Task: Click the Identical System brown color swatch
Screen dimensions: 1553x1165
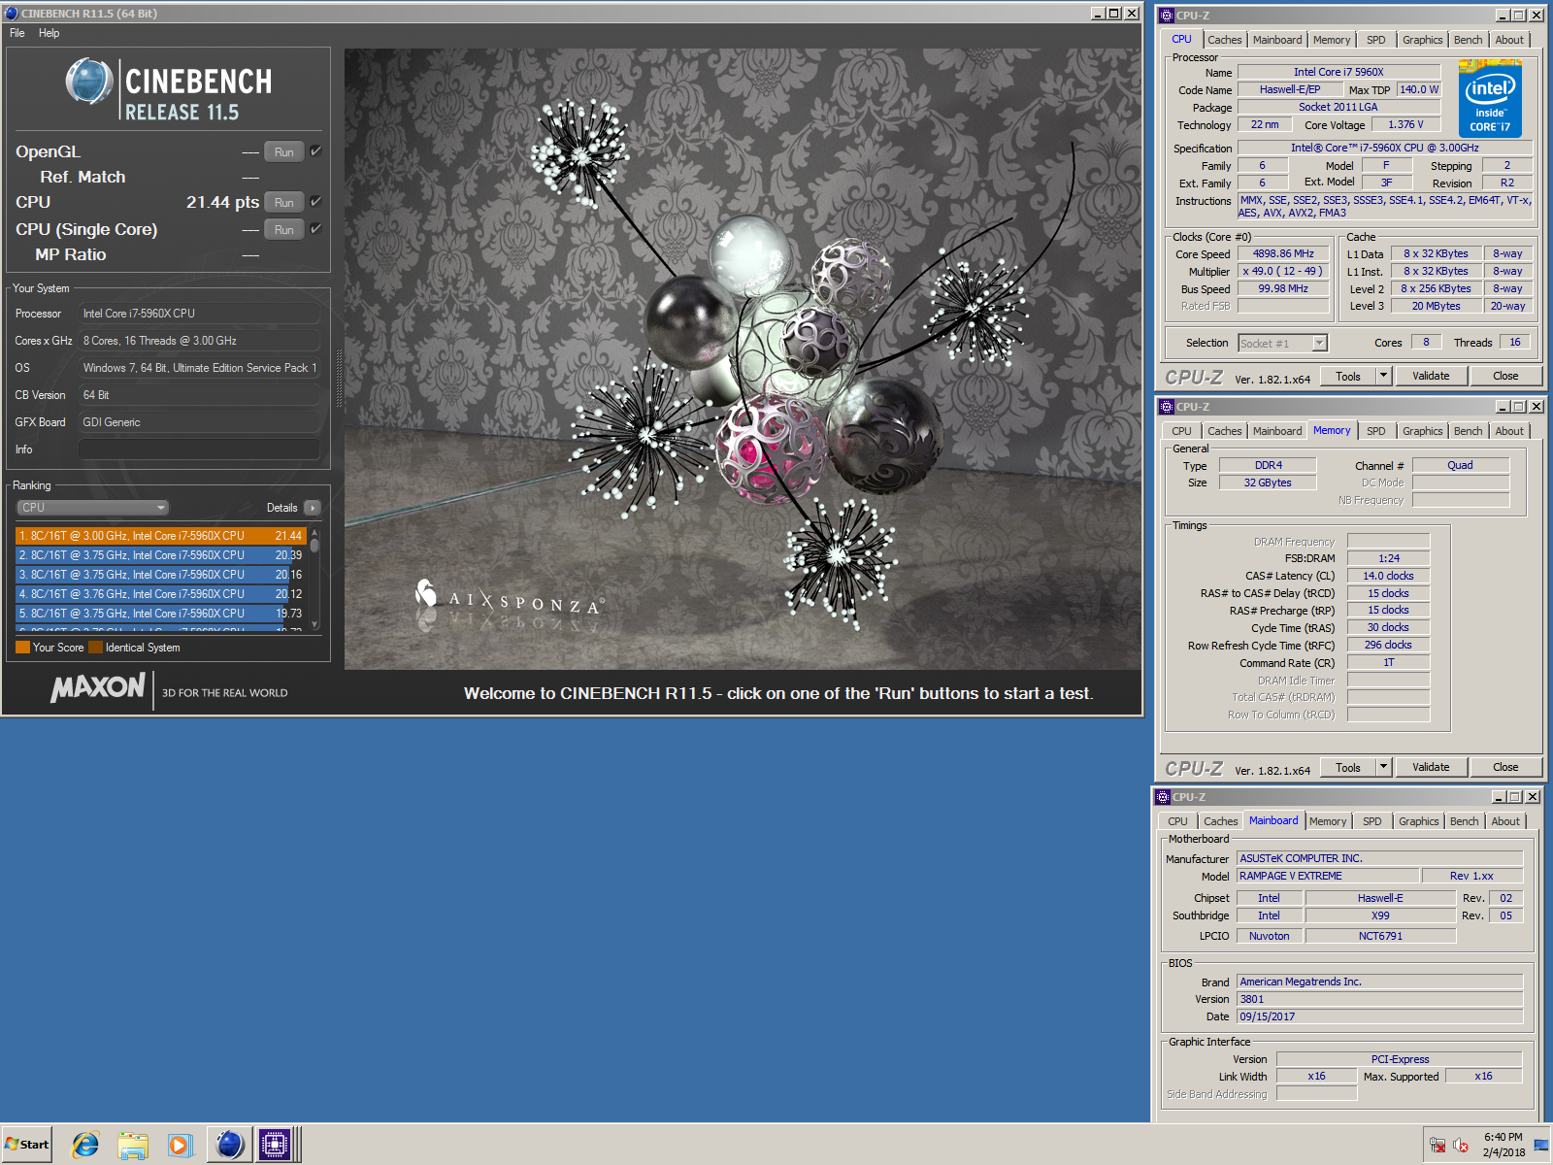Action: (x=95, y=648)
